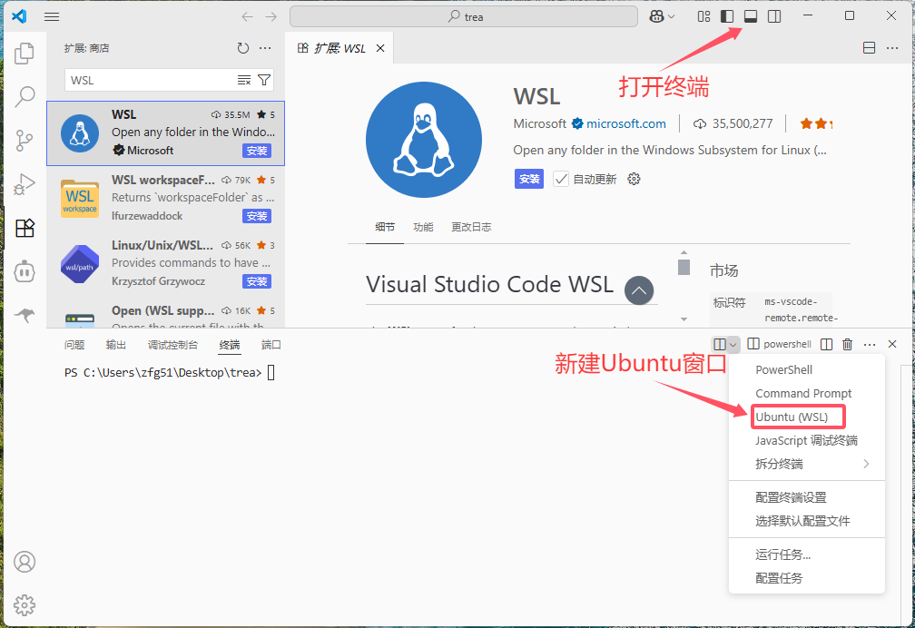915x628 pixels.
Task: Install WSL workspaceFolder extension
Action: pos(257,216)
